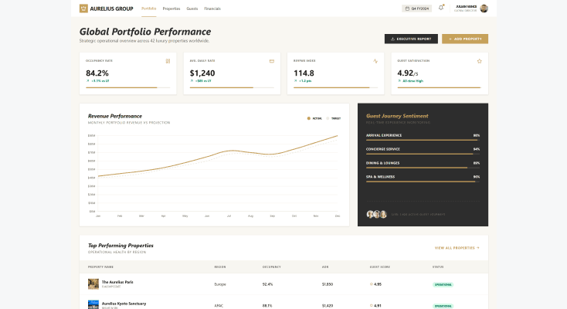This screenshot has height=309, width=567.
Task: Open the Properties tab
Action: point(171,8)
